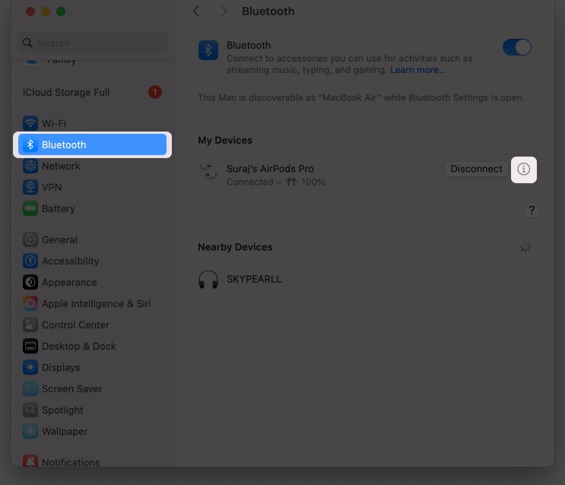The image size is (565, 485).
Task: Open Control Center settings
Action: click(92, 325)
